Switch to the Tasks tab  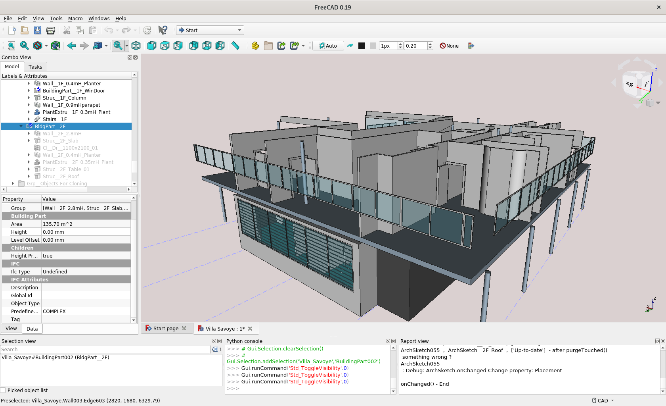pyautogui.click(x=35, y=67)
